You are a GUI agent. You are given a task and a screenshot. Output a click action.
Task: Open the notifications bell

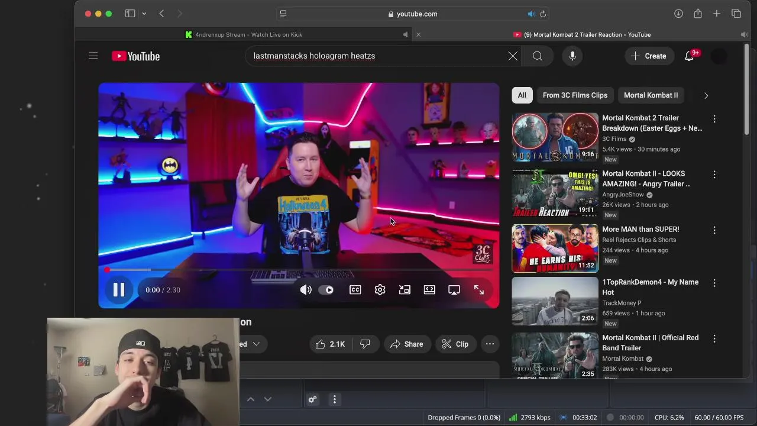689,56
